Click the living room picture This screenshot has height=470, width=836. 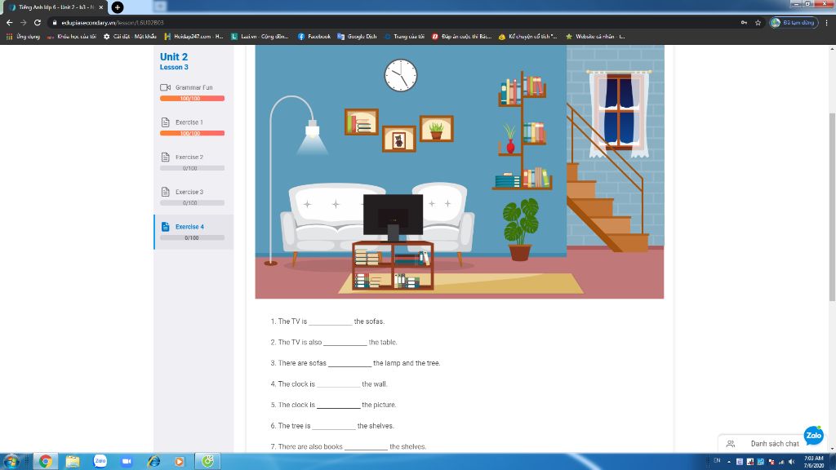coord(459,171)
